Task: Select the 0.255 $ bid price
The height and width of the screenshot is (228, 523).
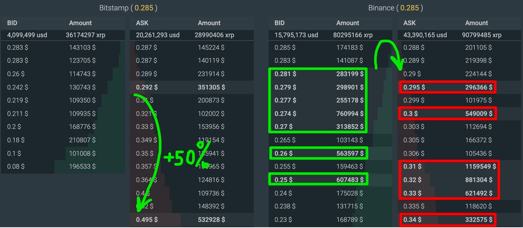Action: 285,166
